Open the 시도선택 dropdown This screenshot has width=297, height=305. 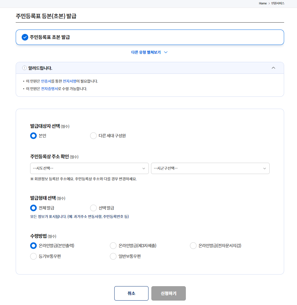89,168
